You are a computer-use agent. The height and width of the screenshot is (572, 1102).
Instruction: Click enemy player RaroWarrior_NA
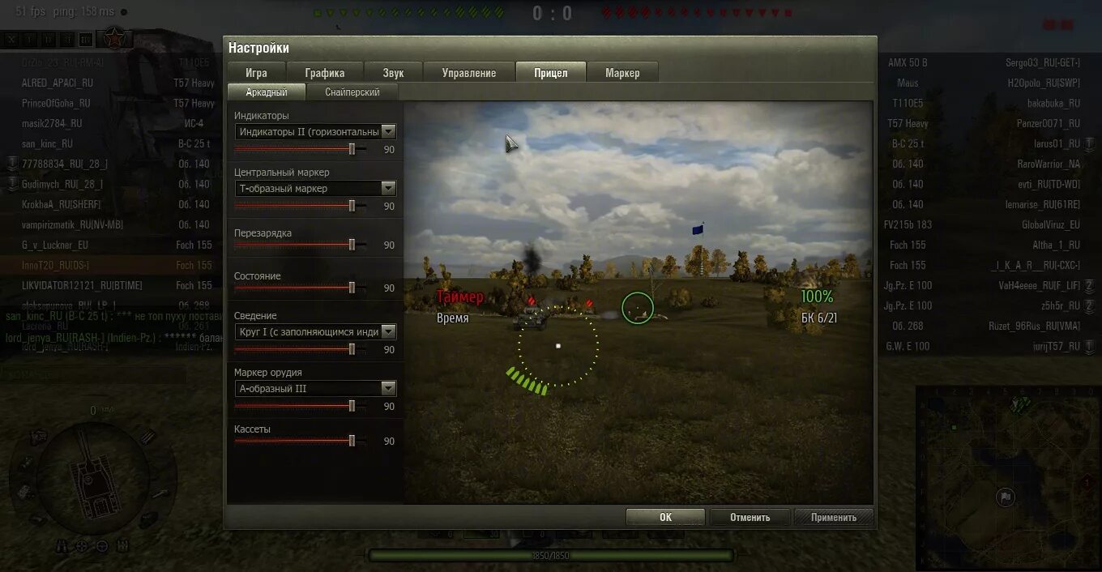pos(1049,164)
